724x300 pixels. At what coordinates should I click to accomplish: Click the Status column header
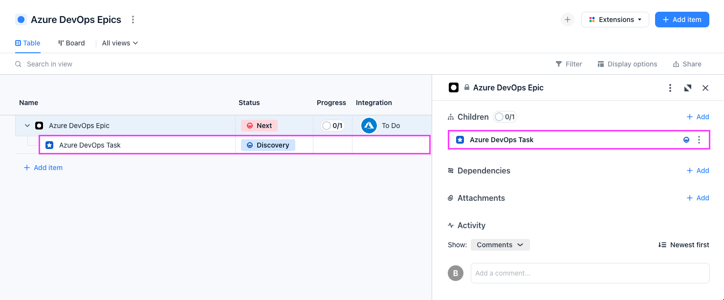tap(249, 103)
